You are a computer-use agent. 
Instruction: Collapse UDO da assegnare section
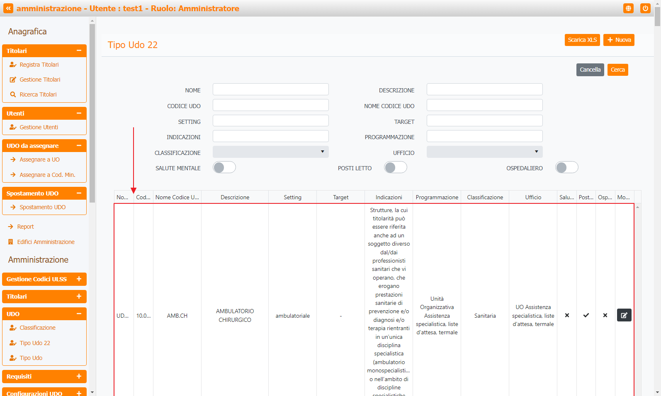[x=79, y=145]
